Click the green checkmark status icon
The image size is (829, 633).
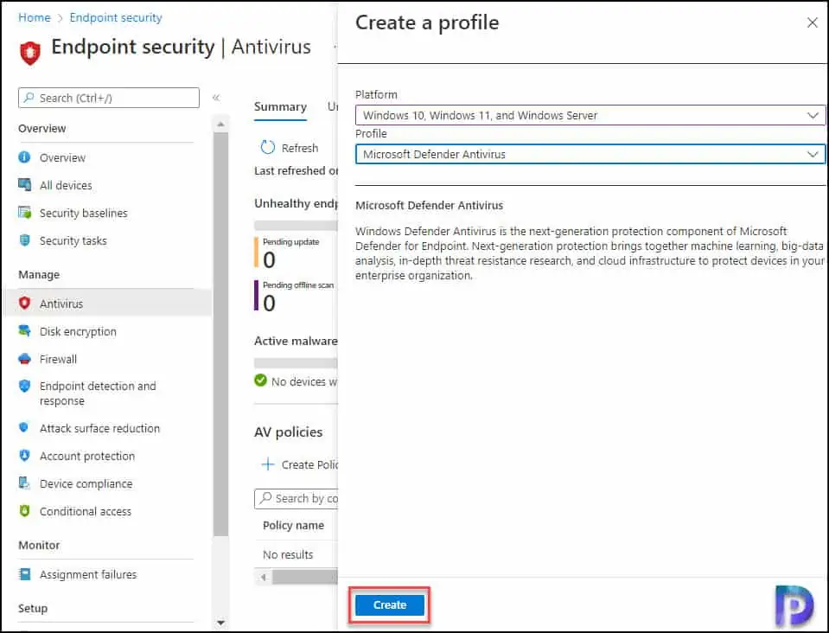coord(261,380)
